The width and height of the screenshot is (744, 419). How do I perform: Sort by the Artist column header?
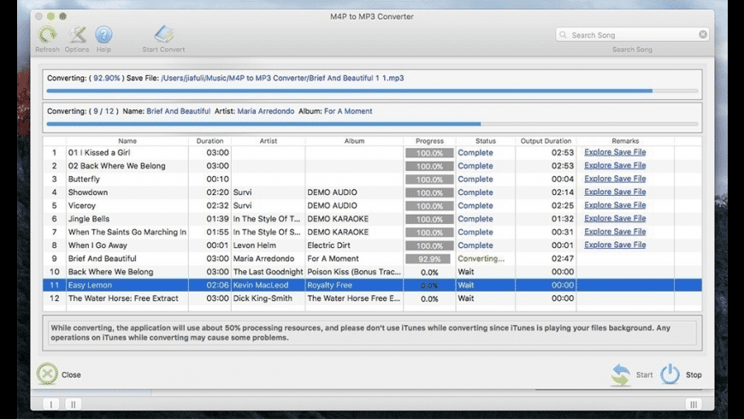click(x=268, y=141)
